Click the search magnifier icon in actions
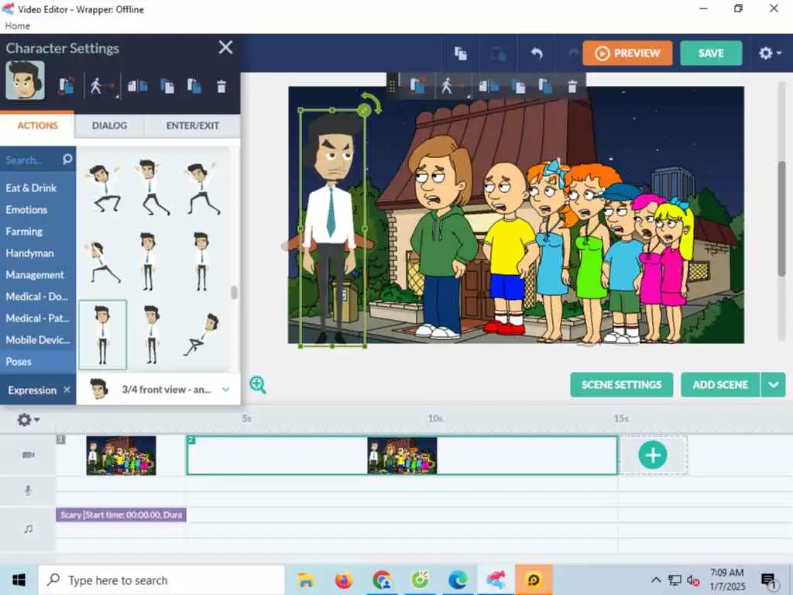 (x=67, y=160)
